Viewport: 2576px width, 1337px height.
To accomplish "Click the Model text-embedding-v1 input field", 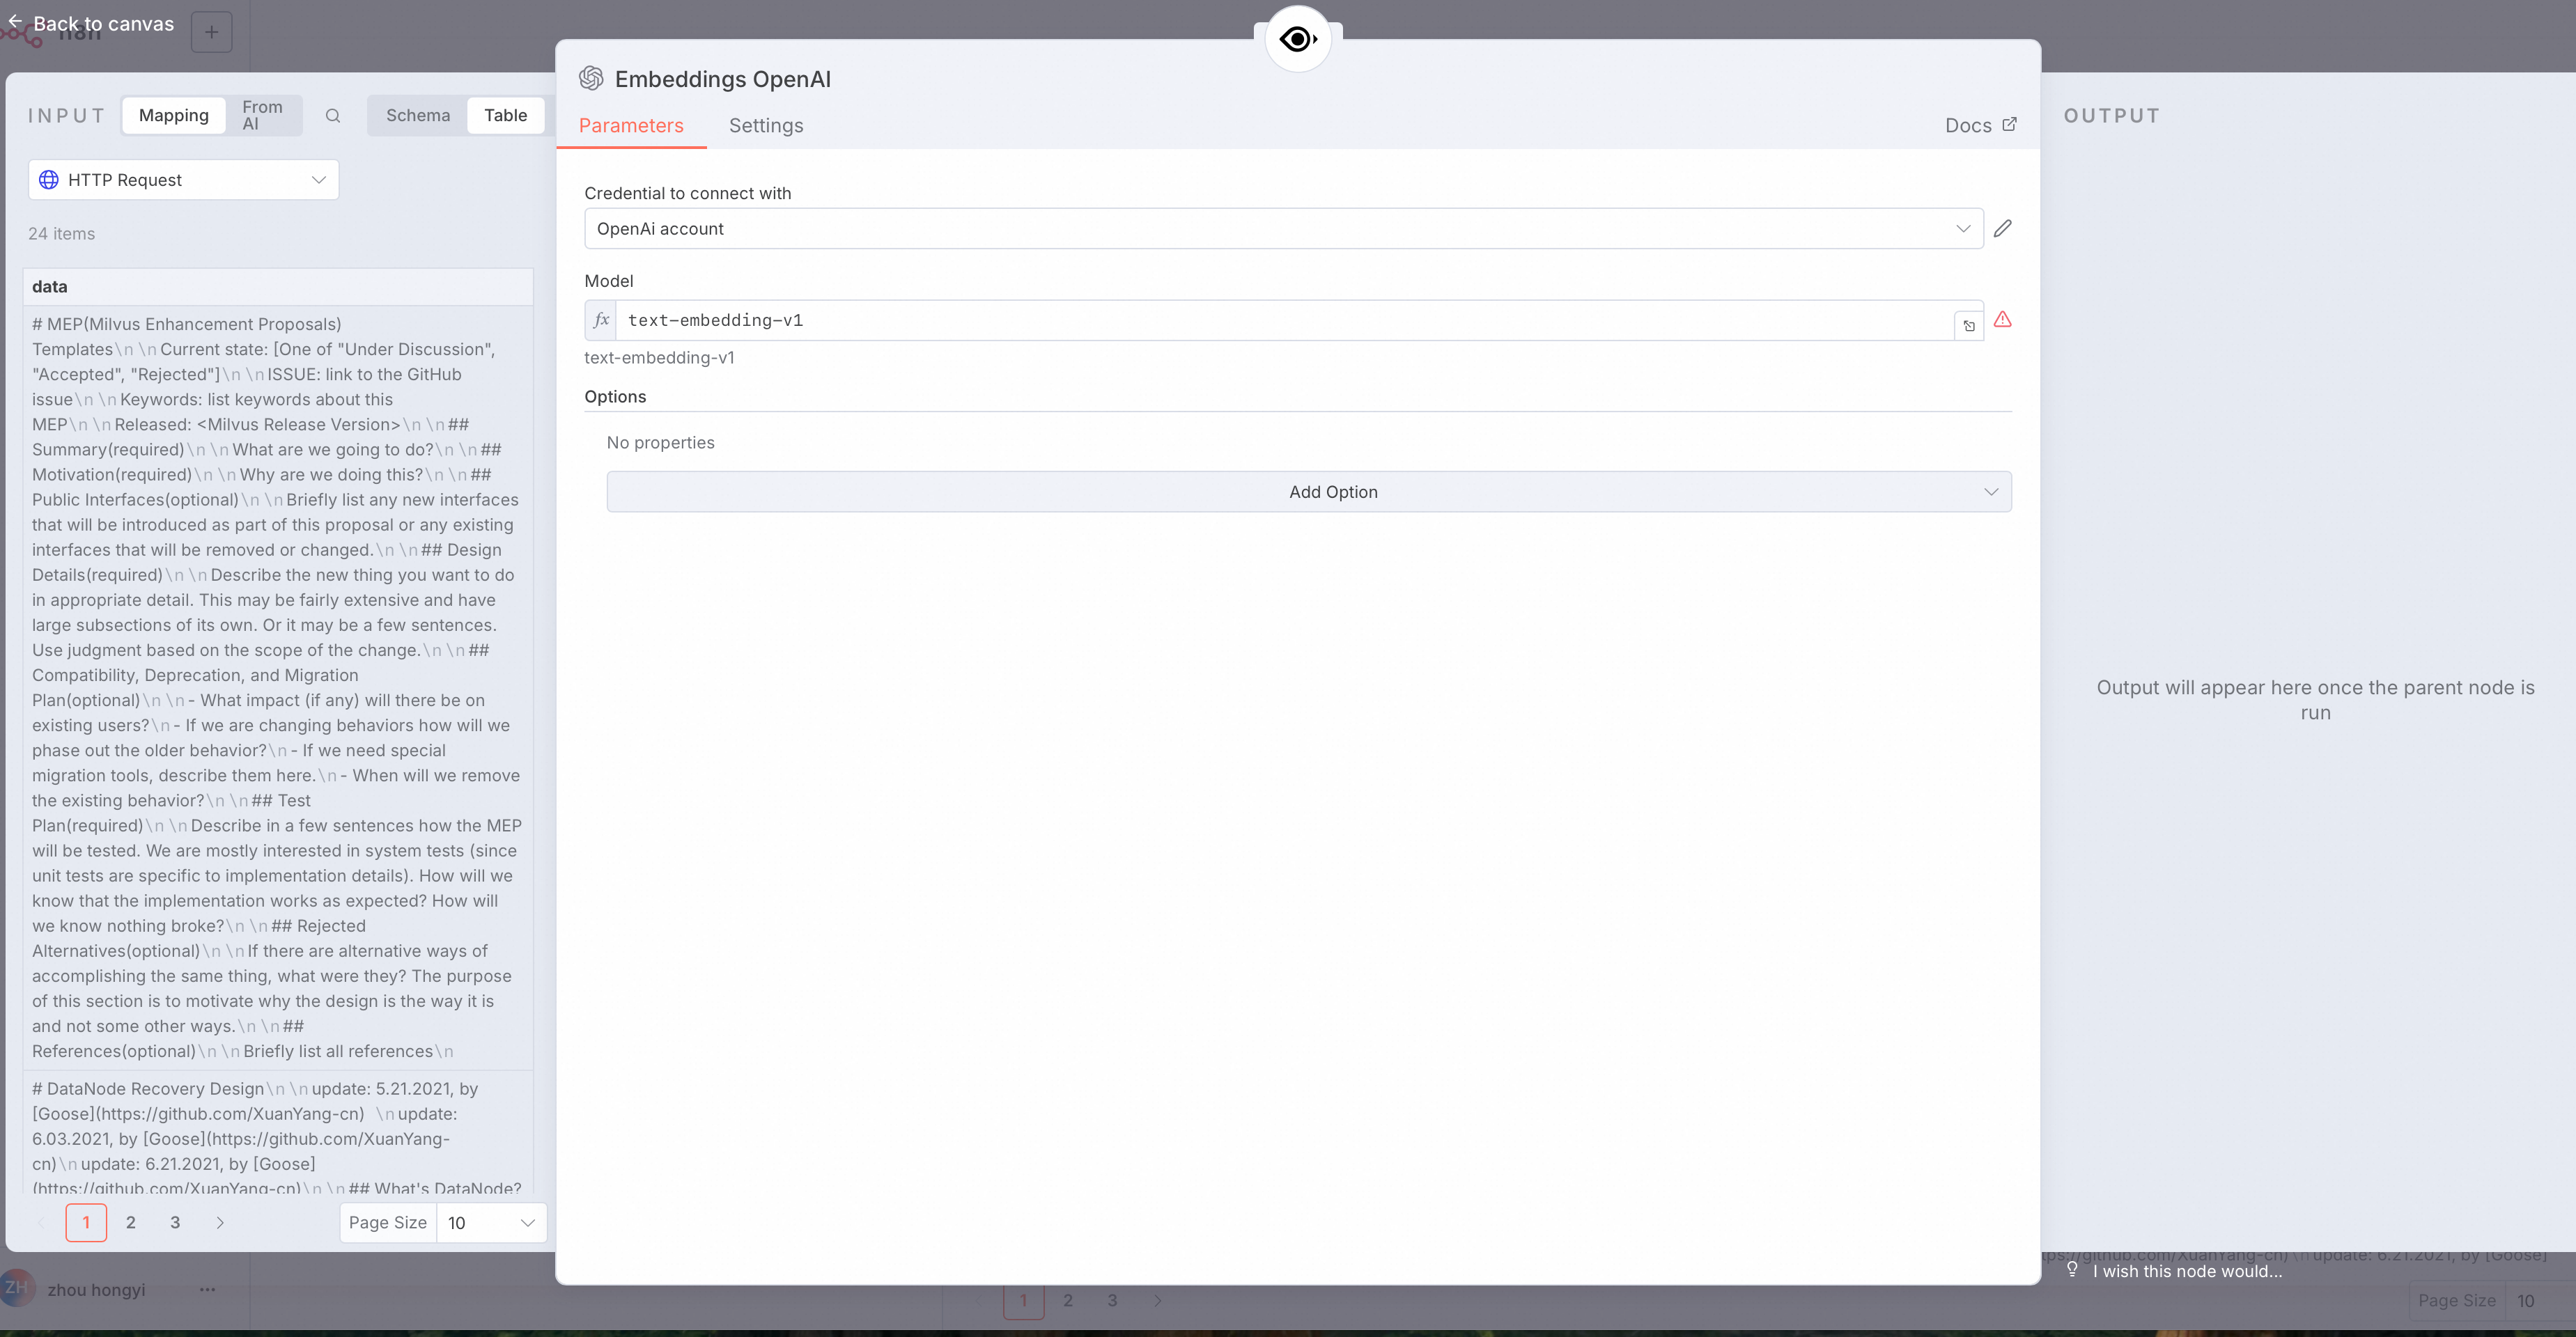I will tap(1280, 320).
